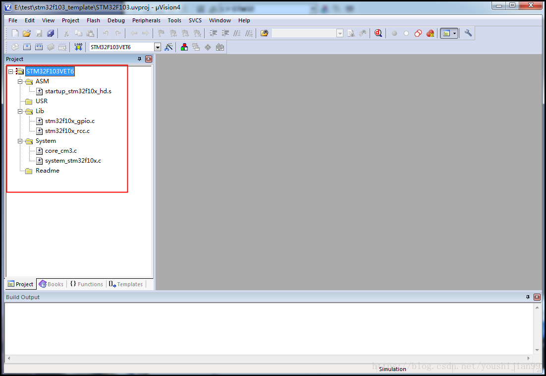
Task: Open the Flash menu
Action: pos(93,20)
